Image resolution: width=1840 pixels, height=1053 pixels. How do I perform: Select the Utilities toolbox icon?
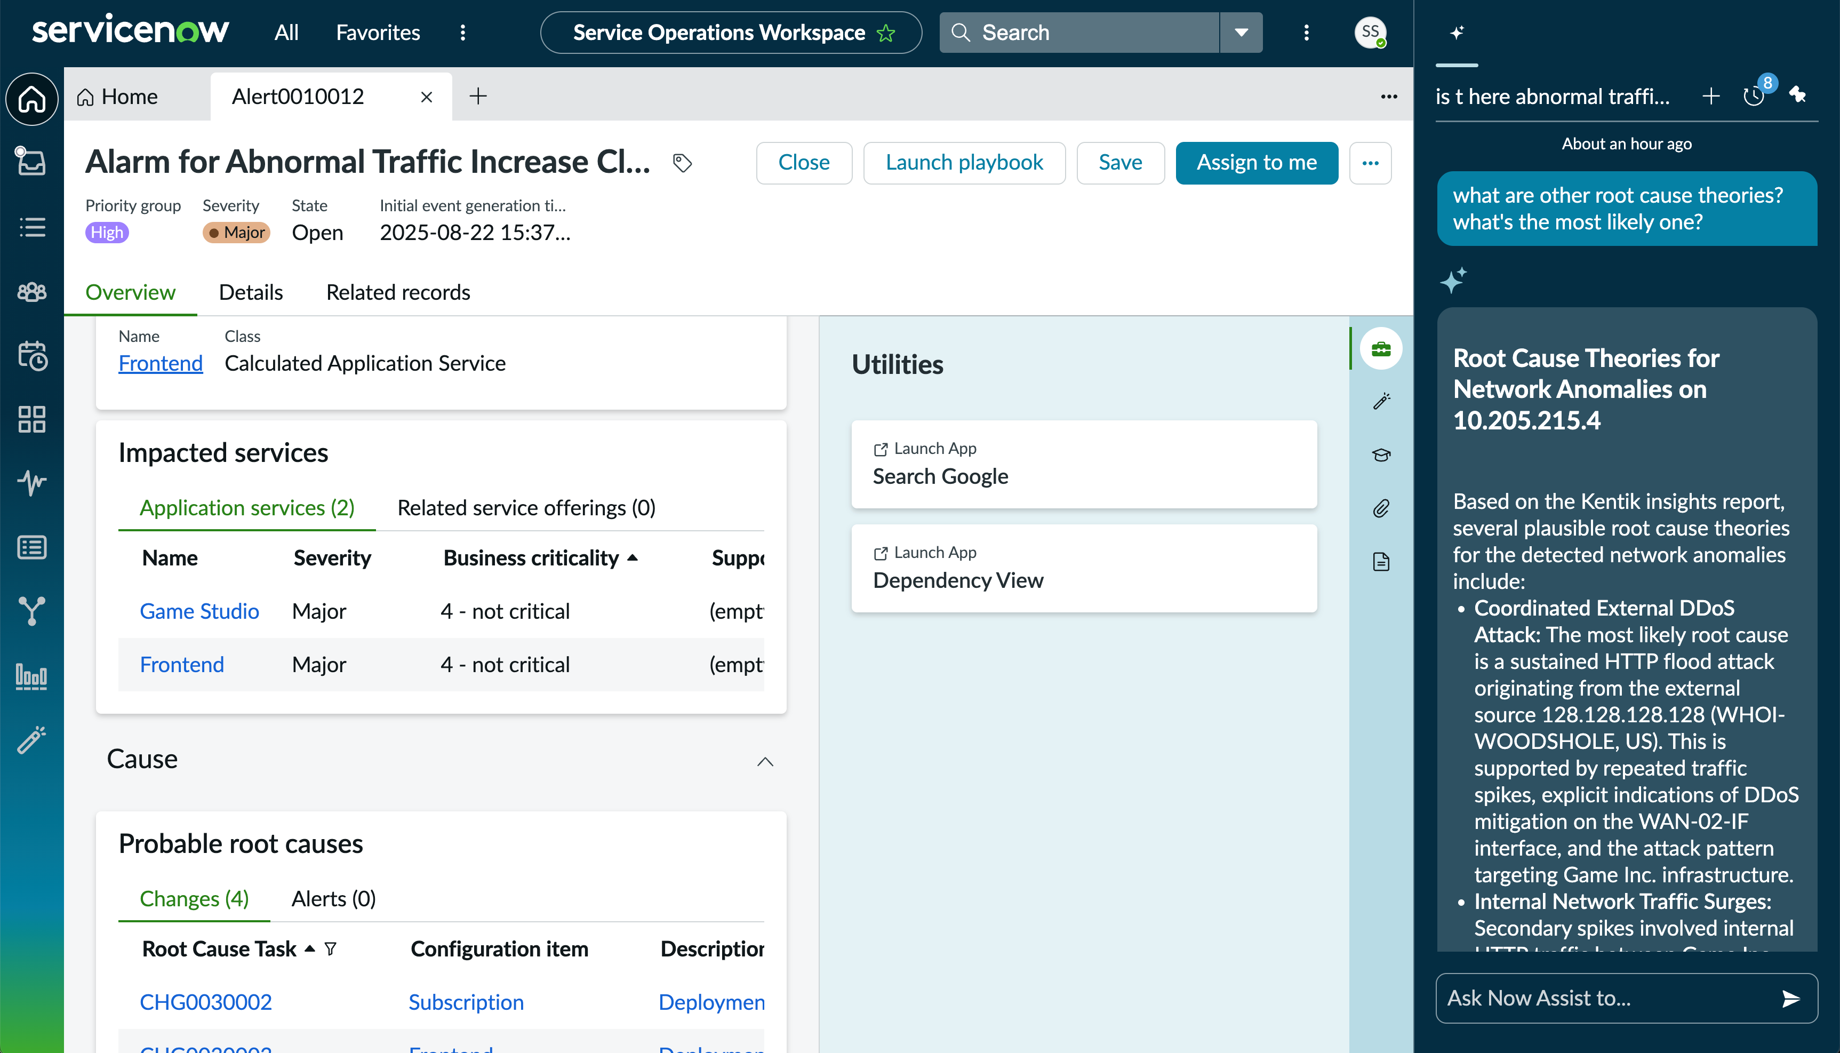[1381, 349]
